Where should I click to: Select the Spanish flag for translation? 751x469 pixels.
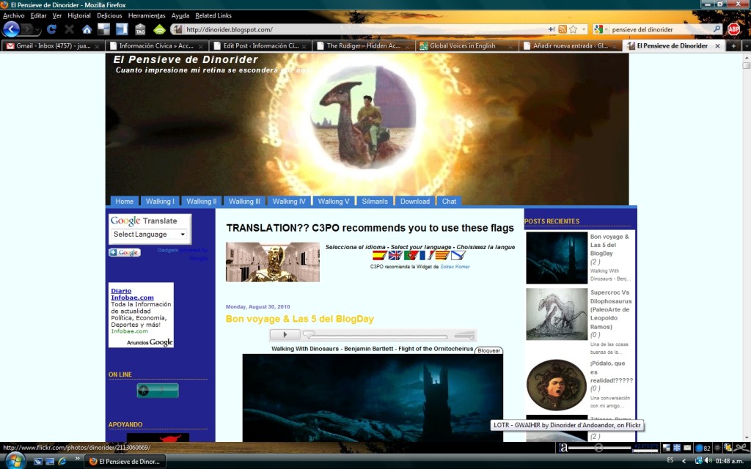pyautogui.click(x=379, y=256)
